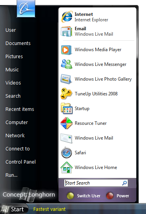Viewport: 146px width, 214px height.
Task: Click the Startup folder icon
Action: [x=66, y=109]
